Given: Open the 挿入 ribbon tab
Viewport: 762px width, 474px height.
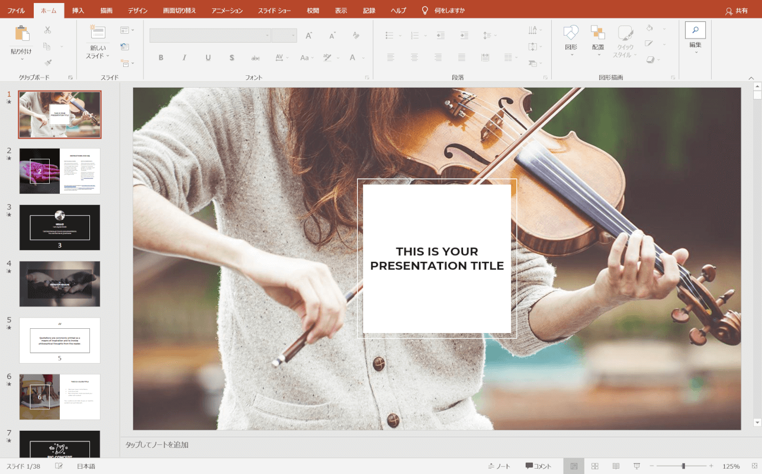Looking at the screenshot, I should (78, 11).
